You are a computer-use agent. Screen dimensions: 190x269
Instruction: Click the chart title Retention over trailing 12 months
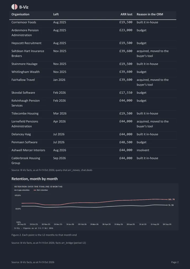[38, 187]
